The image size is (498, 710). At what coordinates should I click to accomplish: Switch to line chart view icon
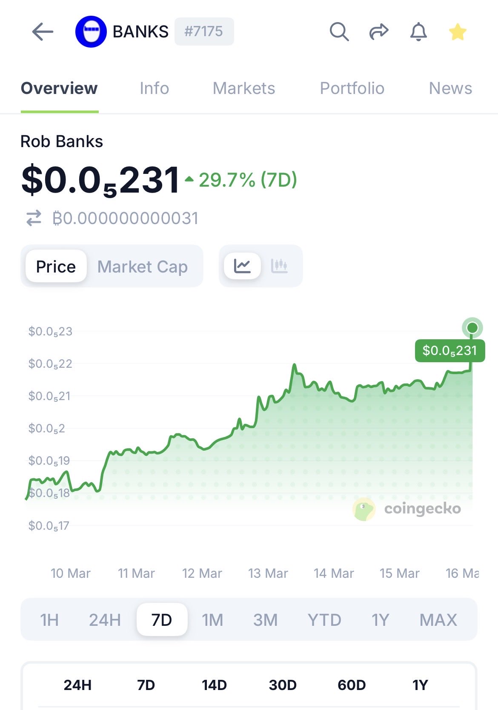coord(242,266)
